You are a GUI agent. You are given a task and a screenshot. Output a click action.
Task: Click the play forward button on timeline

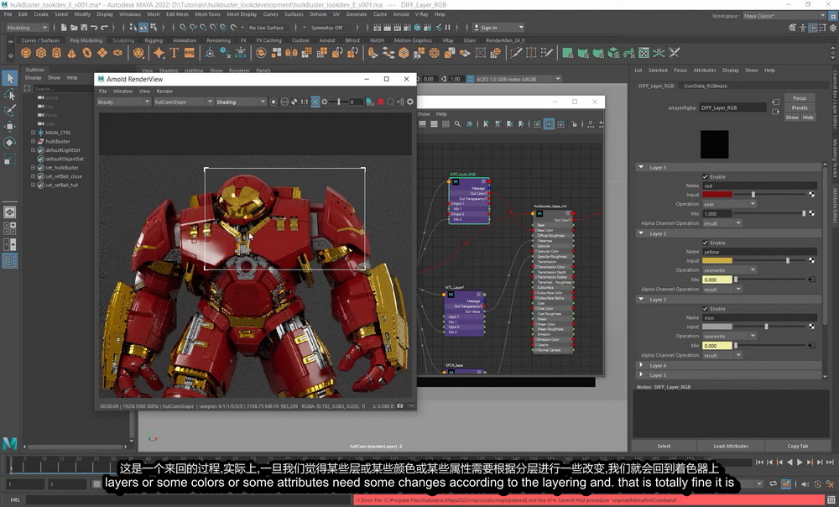pyautogui.click(x=800, y=462)
